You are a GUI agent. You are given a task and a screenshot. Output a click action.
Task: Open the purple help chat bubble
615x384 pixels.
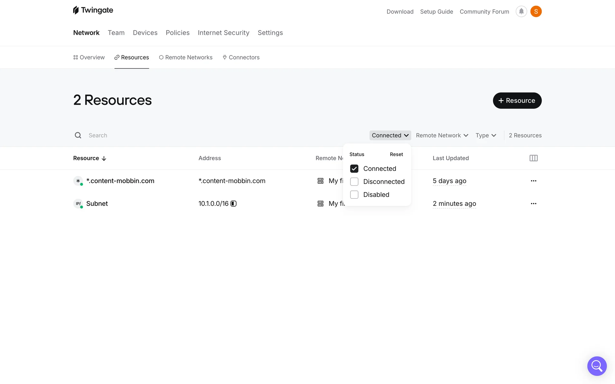point(597,366)
